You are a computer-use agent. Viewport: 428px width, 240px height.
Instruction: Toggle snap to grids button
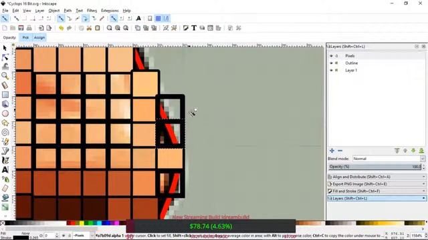click(158, 19)
